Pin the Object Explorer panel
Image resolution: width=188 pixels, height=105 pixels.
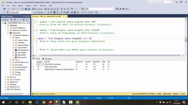point(26,16)
